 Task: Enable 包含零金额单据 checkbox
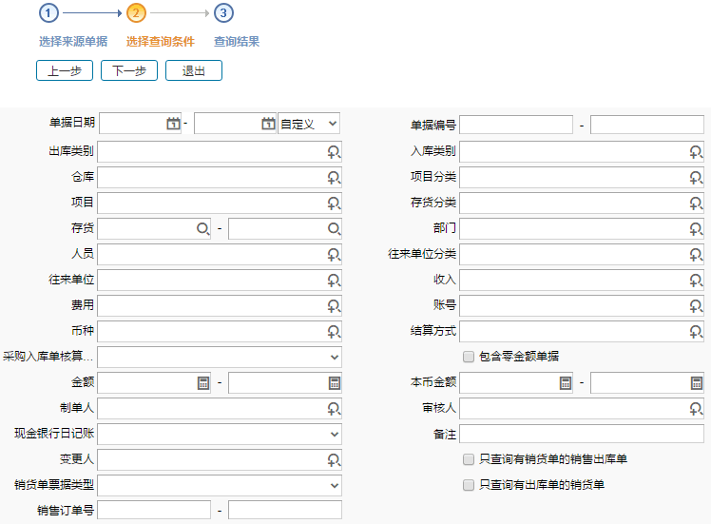pyautogui.click(x=469, y=357)
